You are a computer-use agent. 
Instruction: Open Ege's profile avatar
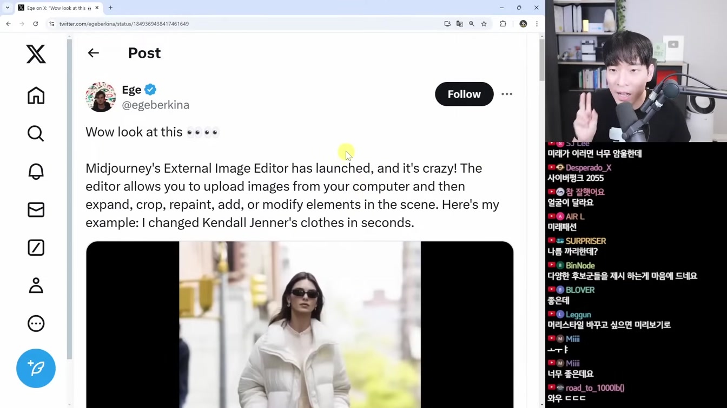tap(101, 97)
